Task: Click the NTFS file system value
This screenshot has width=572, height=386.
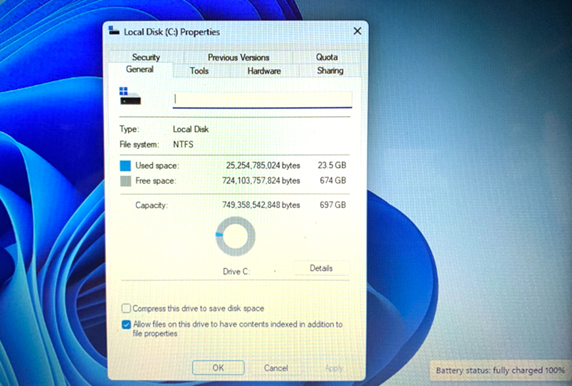Action: [x=183, y=145]
